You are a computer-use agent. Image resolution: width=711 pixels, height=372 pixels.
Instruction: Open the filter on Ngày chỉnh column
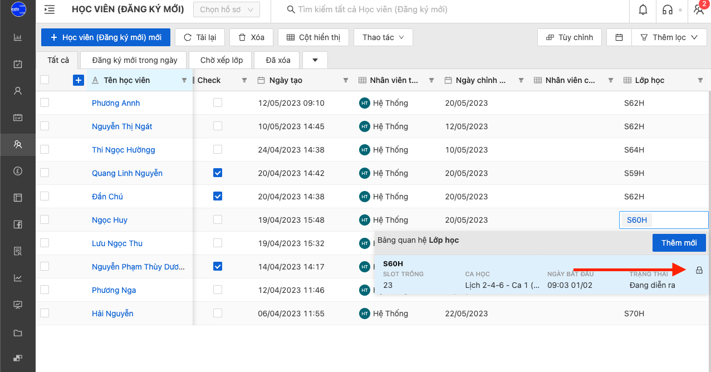(x=522, y=80)
